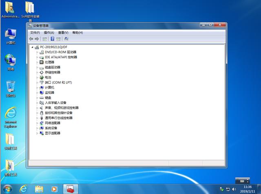Select the Recycle Bin desktop icon

11,87
